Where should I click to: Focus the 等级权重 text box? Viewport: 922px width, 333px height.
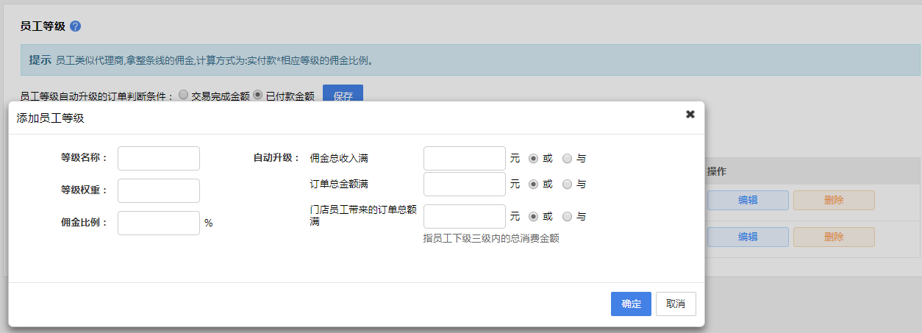coord(159,190)
